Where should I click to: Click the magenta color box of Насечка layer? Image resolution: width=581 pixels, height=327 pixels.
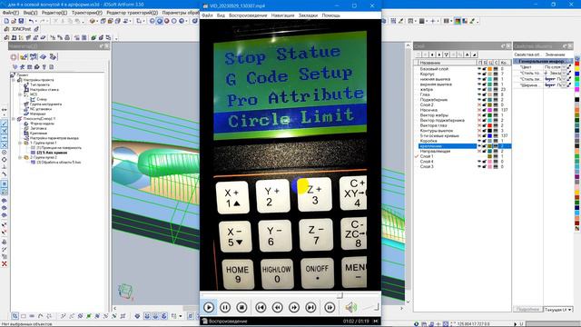pyautogui.click(x=489, y=110)
